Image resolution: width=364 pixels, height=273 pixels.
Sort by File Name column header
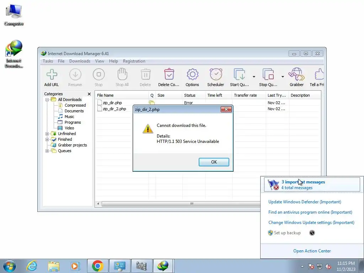point(122,95)
